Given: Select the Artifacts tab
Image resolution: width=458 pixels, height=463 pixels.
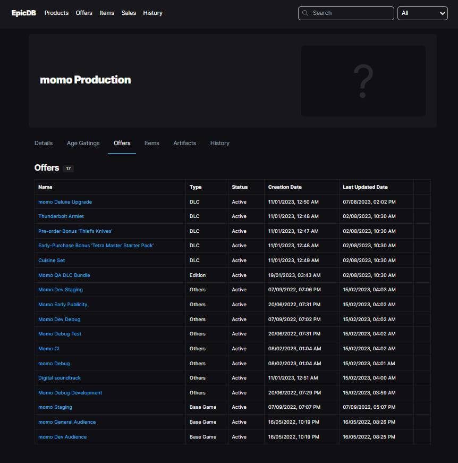Looking at the screenshot, I should (184, 143).
